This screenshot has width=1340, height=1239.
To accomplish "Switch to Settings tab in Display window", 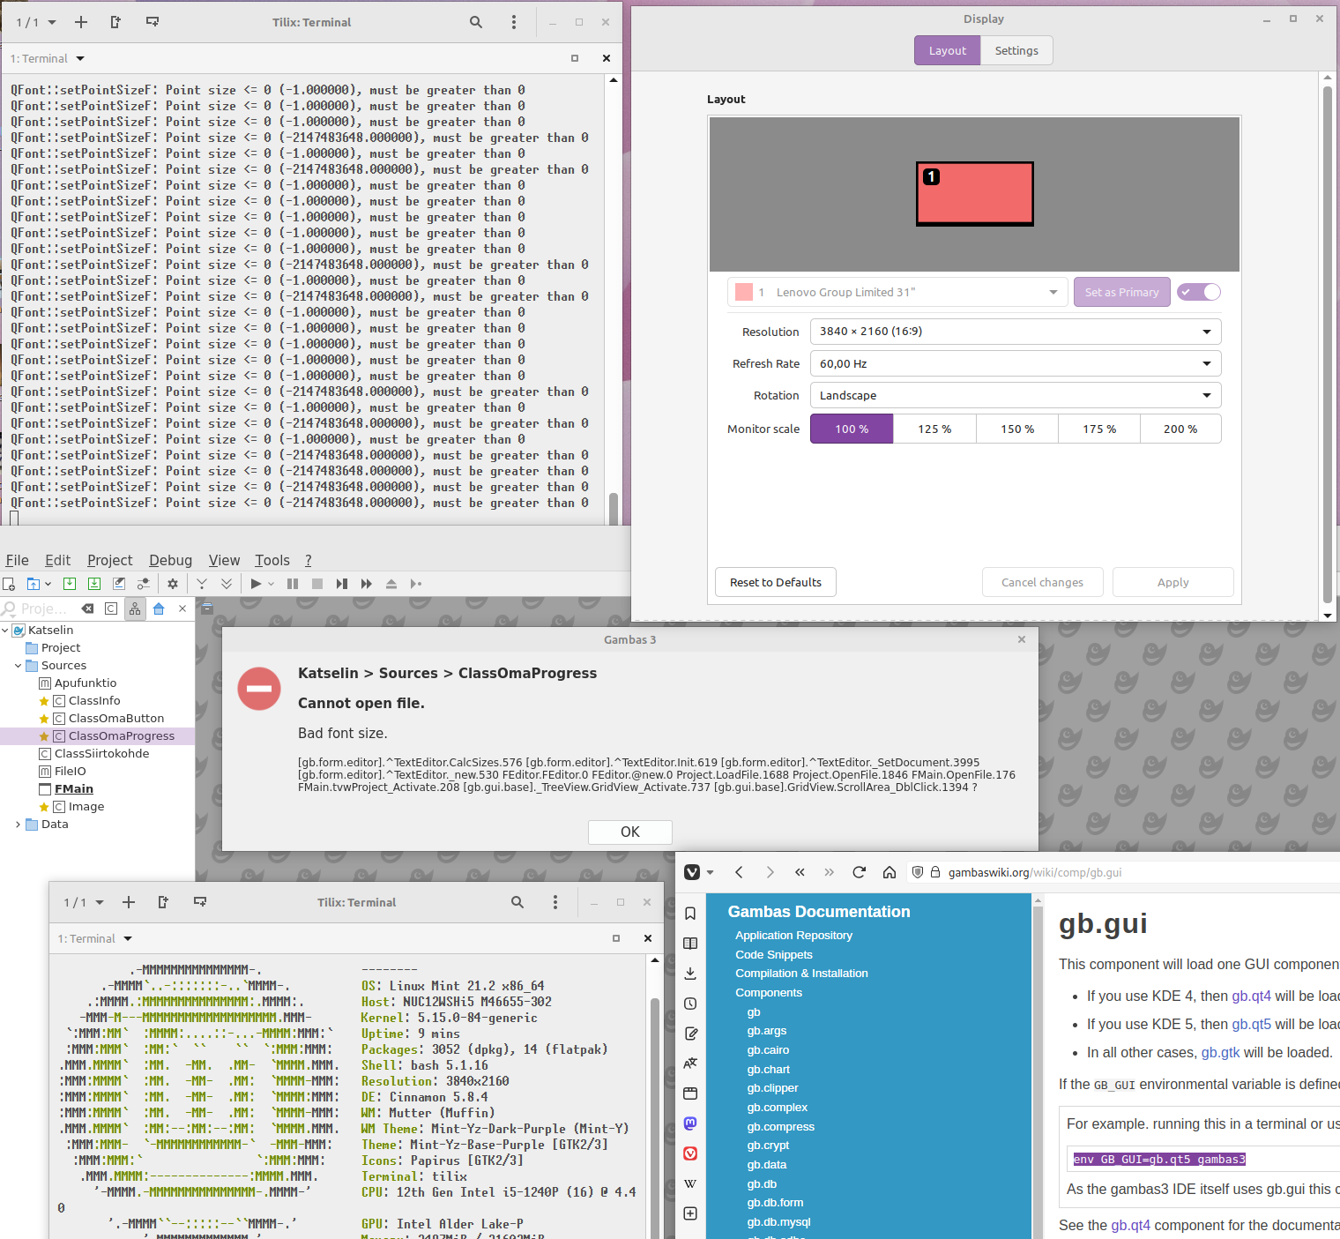I will pyautogui.click(x=1016, y=50).
